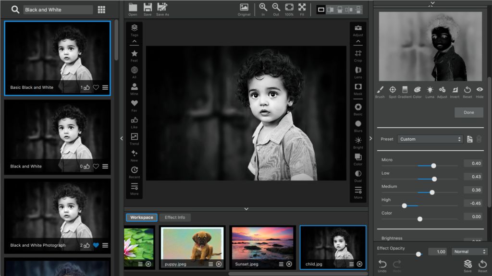The image size is (492, 276).
Task: Collapse the Tags category chevron
Action: coord(135,41)
